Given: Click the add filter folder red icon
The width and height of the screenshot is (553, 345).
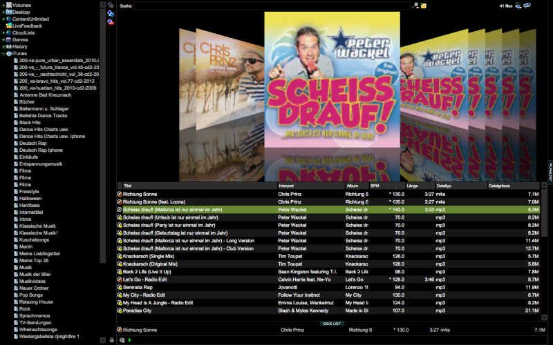Looking at the screenshot, I should point(111,21).
